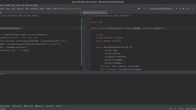Viewport: 196px width, 110px height.
Task: Open the Help menu
Action: [36, 5]
